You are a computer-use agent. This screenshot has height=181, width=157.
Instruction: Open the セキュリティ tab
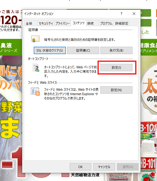pyautogui.click(x=46, y=23)
